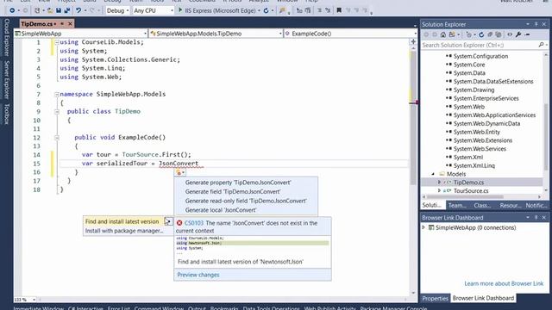Switch to the Team Explorer tab
The height and width of the screenshot is (310, 552).
point(457,205)
